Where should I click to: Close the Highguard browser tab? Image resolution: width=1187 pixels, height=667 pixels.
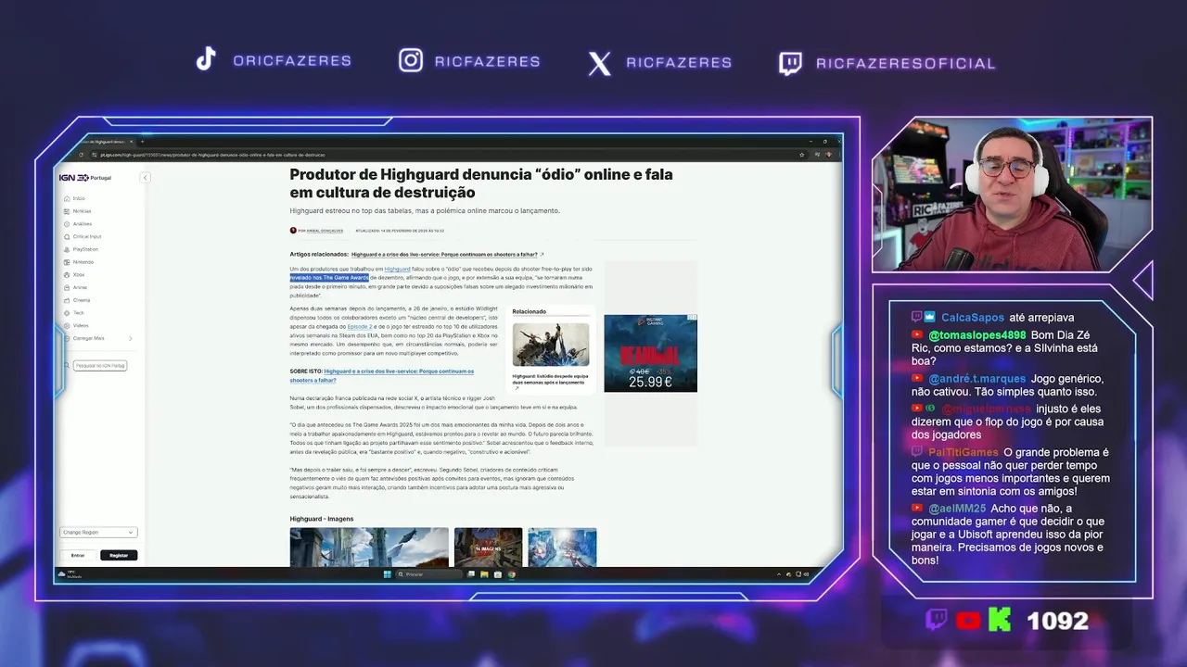click(131, 142)
